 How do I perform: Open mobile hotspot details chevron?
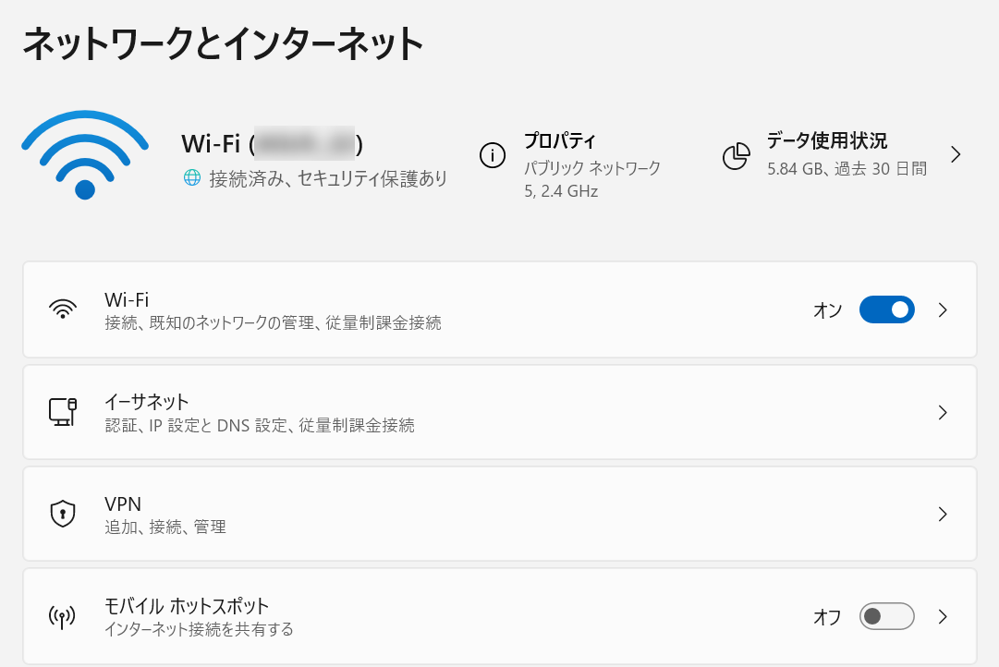(943, 616)
